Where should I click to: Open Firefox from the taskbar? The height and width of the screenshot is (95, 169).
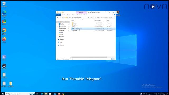pyautogui.click(x=59, y=94)
